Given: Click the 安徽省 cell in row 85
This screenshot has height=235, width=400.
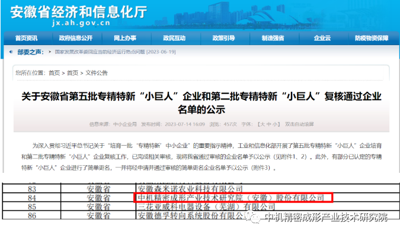Looking at the screenshot, I should (98, 207).
